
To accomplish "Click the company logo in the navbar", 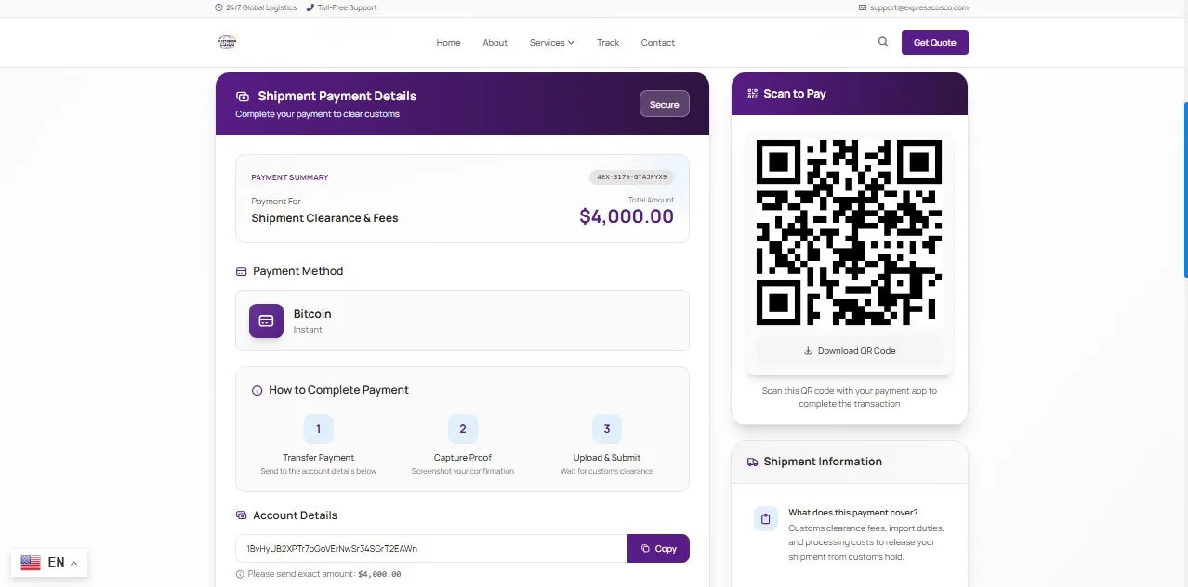I will point(227,42).
